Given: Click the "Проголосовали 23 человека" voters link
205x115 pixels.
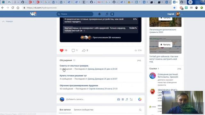Looking at the screenshot, I should tap(107, 38).
